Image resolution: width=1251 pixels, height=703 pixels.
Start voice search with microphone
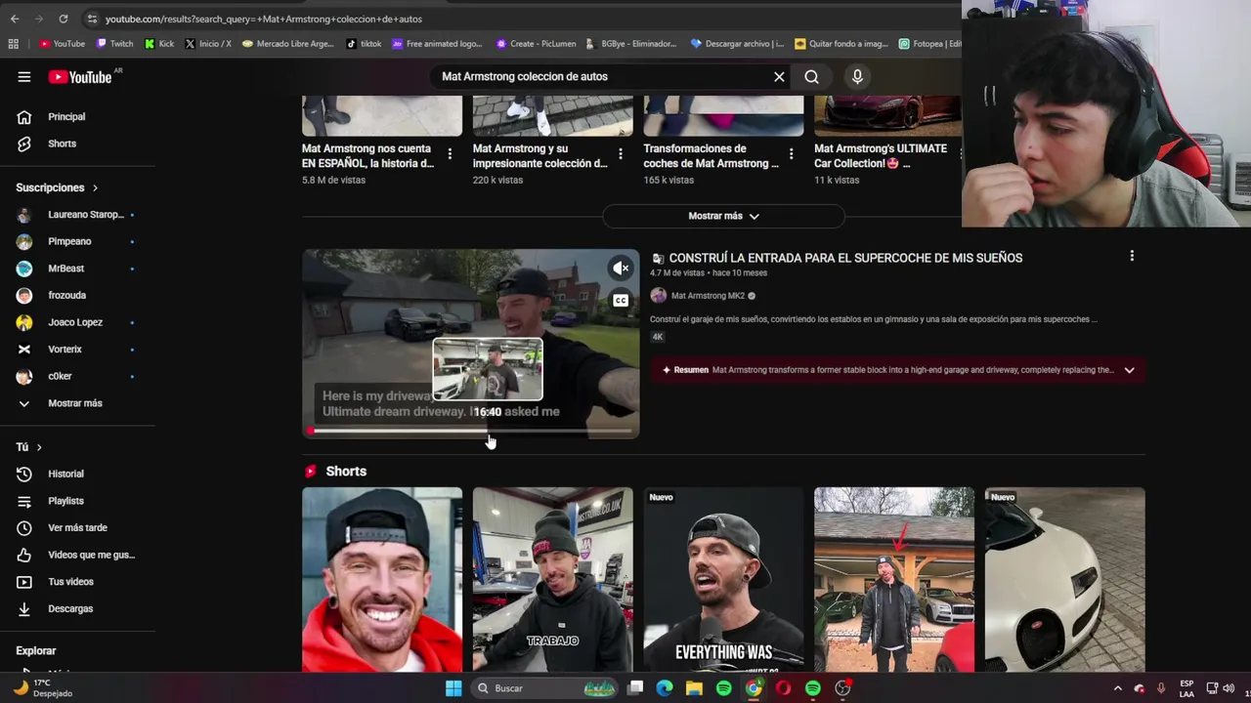tap(857, 77)
